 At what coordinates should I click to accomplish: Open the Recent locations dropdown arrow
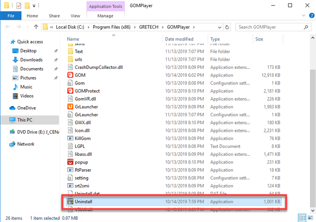tap(28, 27)
